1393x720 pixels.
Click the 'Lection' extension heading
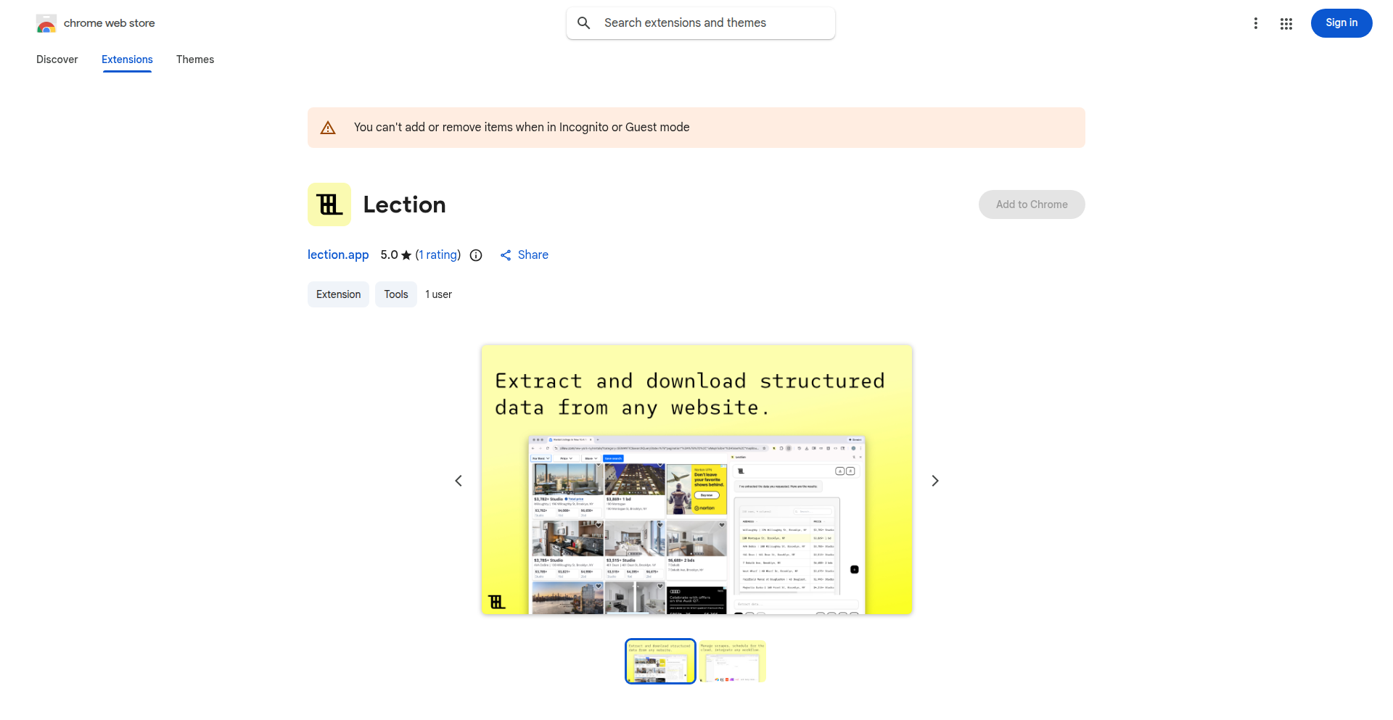click(x=405, y=204)
